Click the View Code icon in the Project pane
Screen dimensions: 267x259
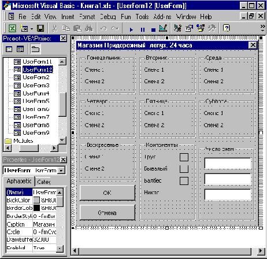click(9, 49)
